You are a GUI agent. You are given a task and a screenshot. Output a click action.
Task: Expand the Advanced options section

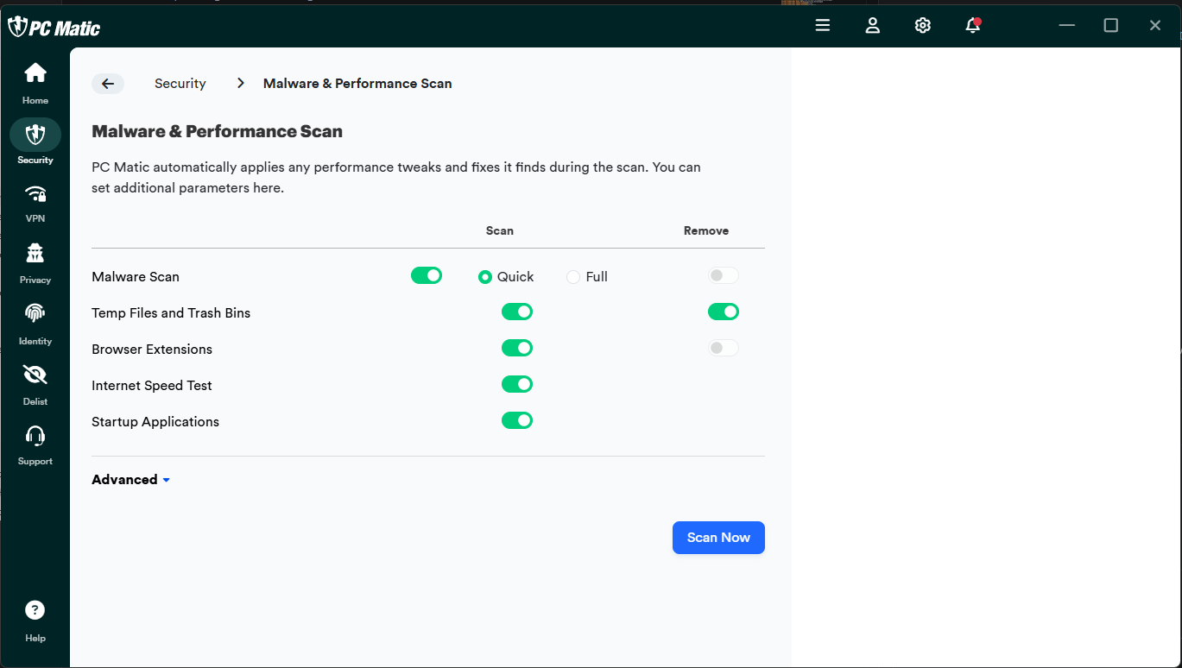[131, 480]
